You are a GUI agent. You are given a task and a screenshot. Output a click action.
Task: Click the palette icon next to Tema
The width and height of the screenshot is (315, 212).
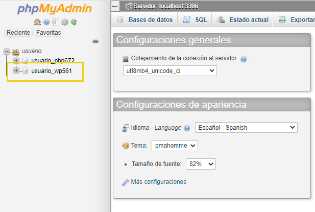[x=126, y=146]
